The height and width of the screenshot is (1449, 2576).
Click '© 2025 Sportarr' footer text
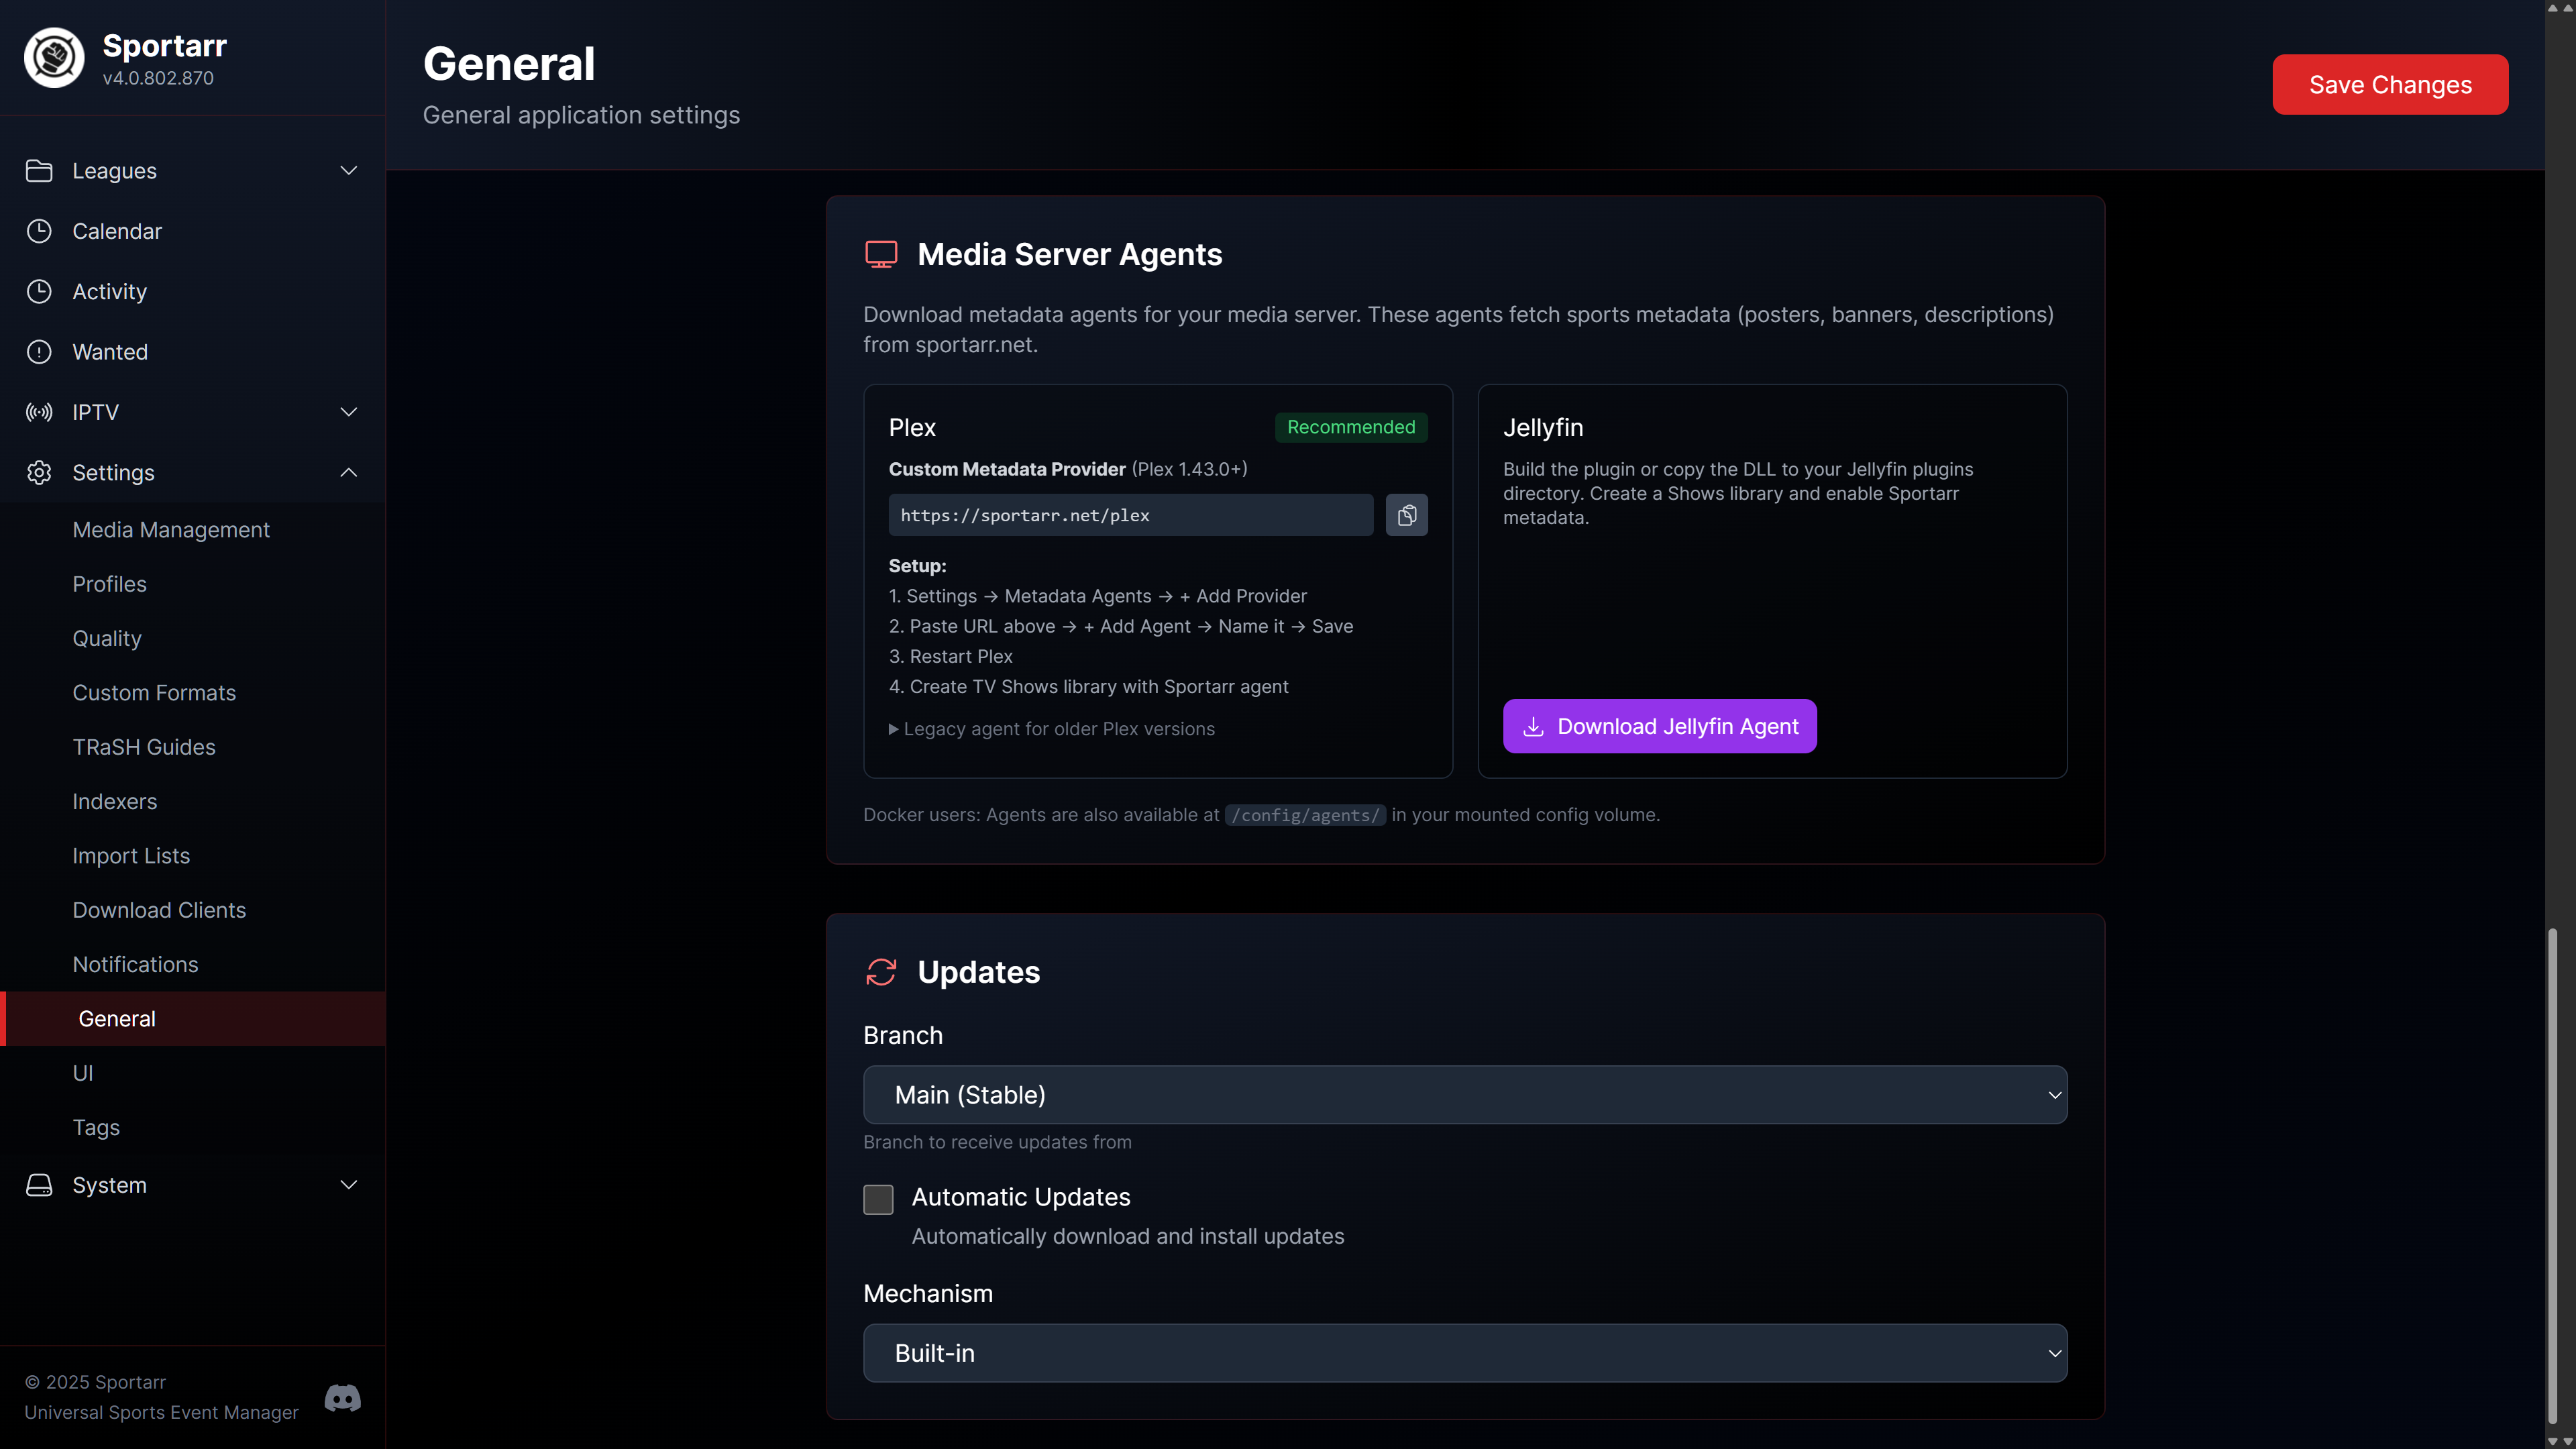95,1382
